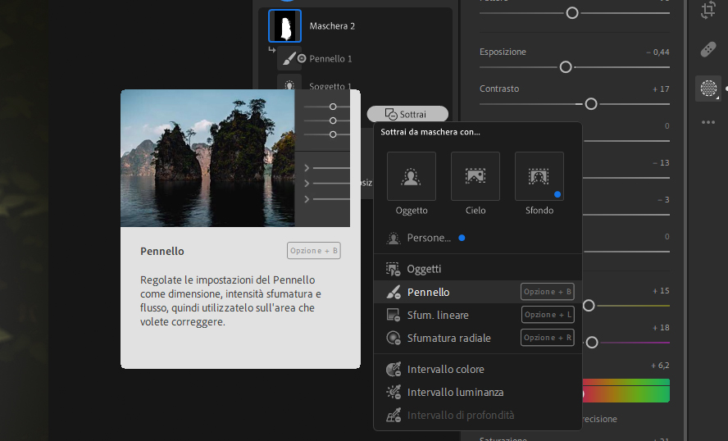Choose Persone... from subtract menu
The height and width of the screenshot is (441, 728).
(x=429, y=238)
